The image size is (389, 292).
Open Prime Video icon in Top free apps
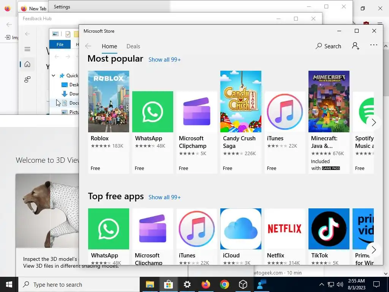coord(363,229)
